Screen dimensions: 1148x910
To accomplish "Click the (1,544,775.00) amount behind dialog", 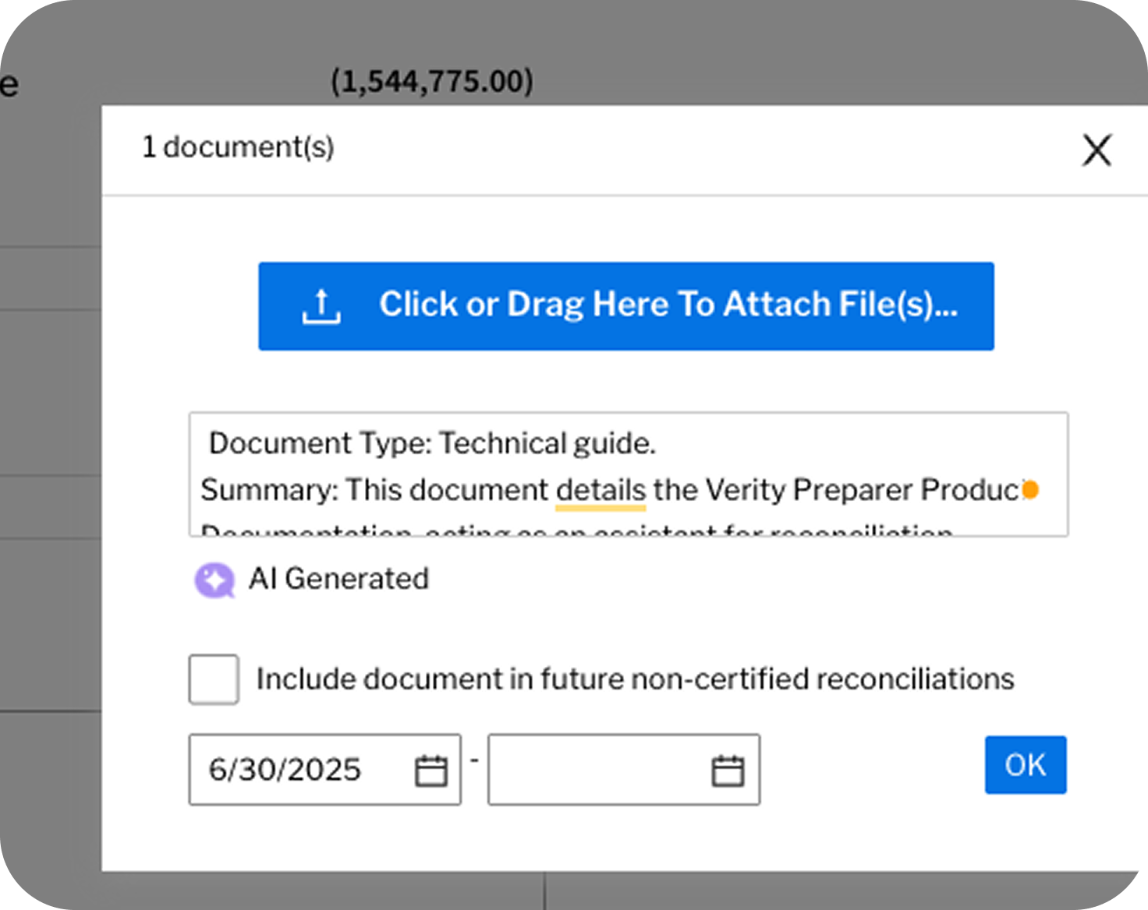I will pyautogui.click(x=432, y=81).
